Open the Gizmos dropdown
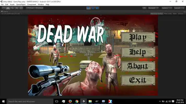 coord(181,14)
